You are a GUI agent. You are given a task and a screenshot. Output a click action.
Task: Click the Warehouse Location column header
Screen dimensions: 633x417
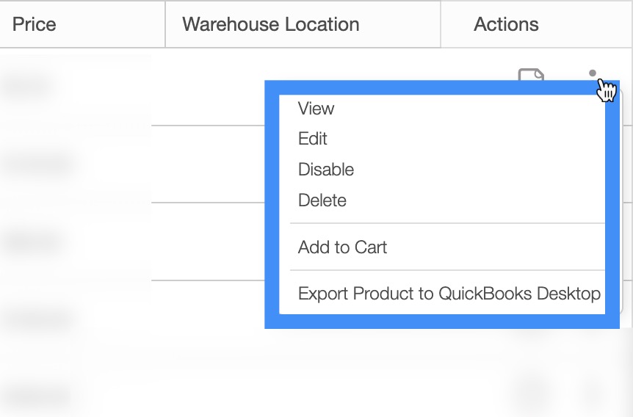271,24
